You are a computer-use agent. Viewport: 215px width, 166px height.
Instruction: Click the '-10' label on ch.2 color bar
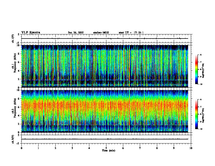coord(201,129)
